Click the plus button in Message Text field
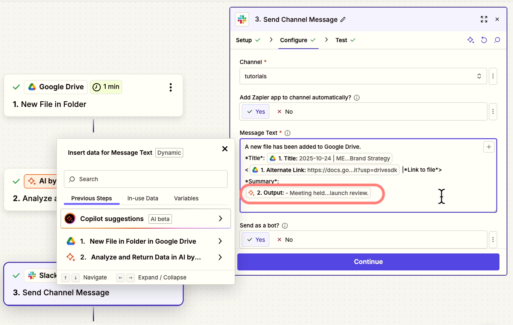513x325 pixels. coord(489,147)
